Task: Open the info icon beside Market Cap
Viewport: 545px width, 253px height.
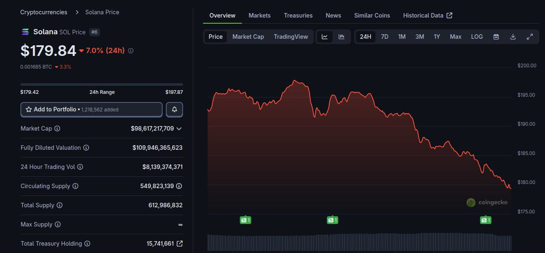Action: point(57,129)
